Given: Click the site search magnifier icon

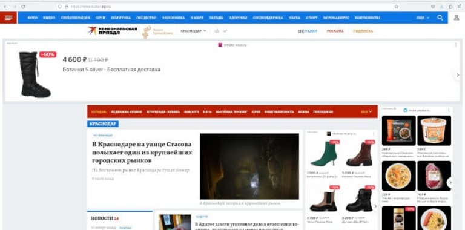Looking at the screenshot, I should tap(440, 18).
